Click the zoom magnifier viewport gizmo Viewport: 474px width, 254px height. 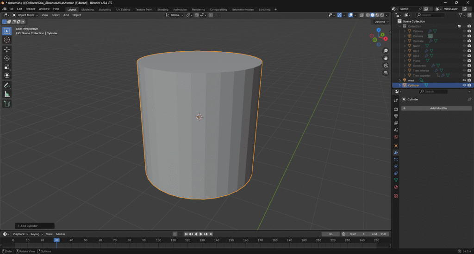pyautogui.click(x=386, y=51)
